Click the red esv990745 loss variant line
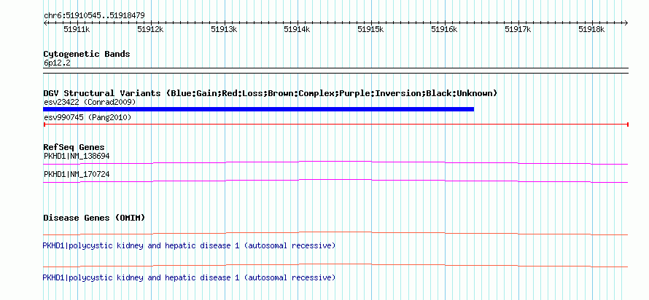Screen dimensions: 649x300 [x=335, y=124]
